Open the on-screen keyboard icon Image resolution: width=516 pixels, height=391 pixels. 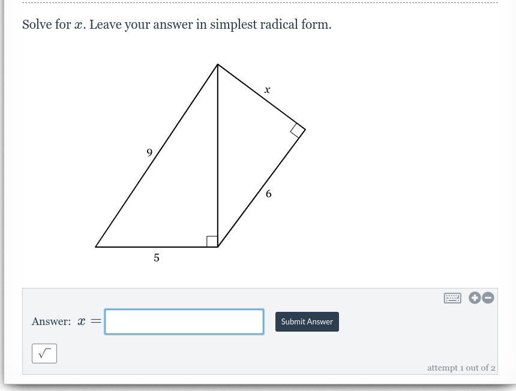(452, 298)
